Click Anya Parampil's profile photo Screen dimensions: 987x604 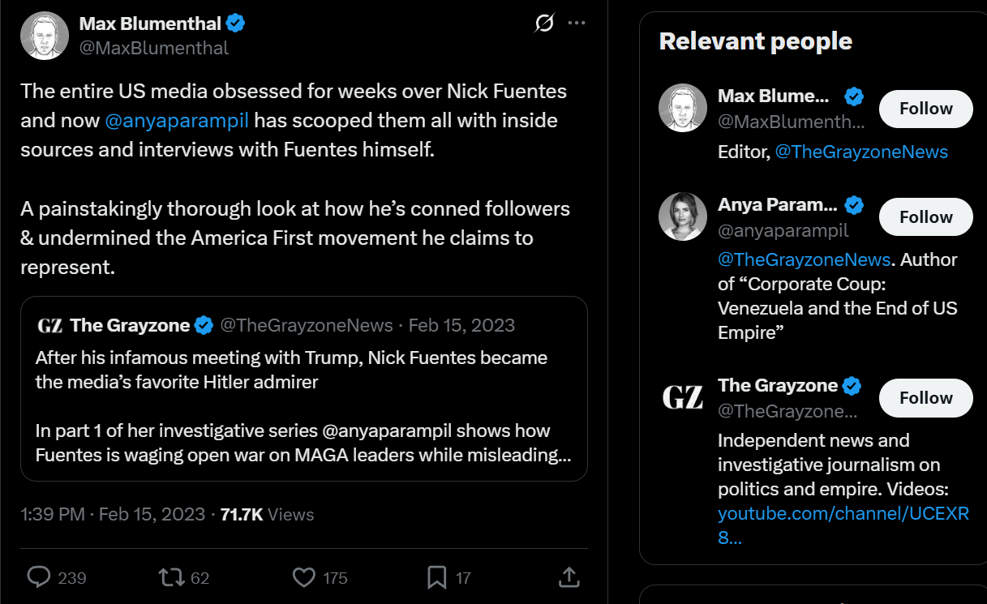pos(682,216)
